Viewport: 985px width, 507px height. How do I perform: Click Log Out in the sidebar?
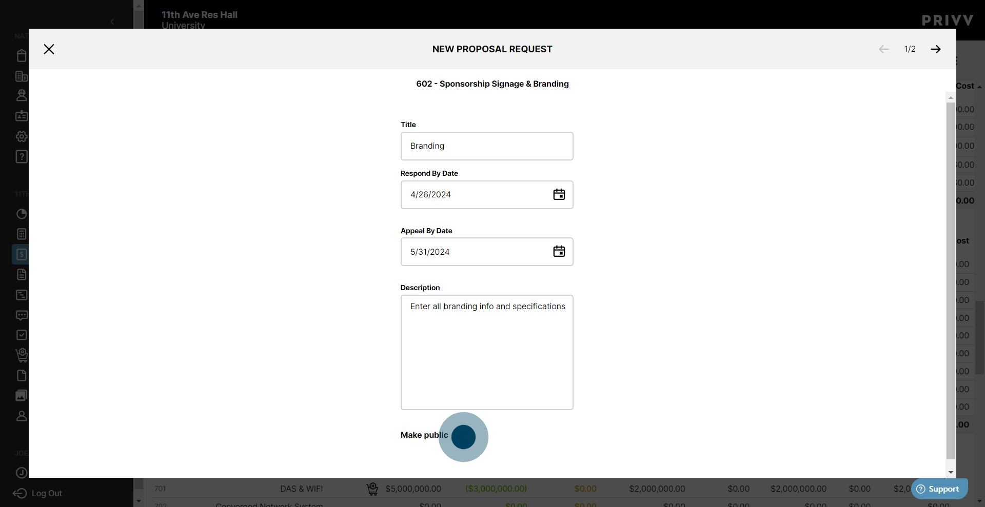(47, 493)
